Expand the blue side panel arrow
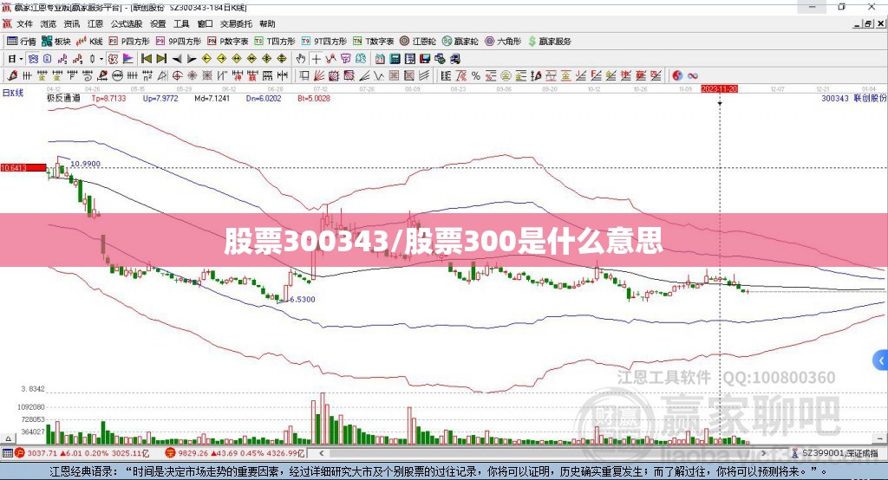Screen dimensions: 888x480 click(x=881, y=360)
